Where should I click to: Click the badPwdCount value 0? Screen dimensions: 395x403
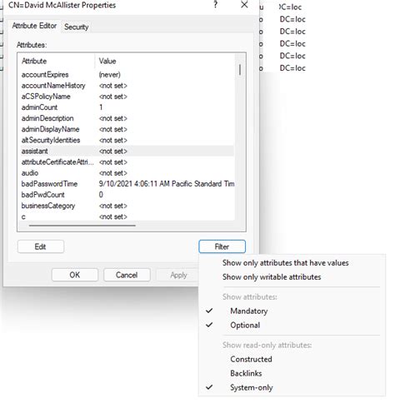tap(101, 195)
